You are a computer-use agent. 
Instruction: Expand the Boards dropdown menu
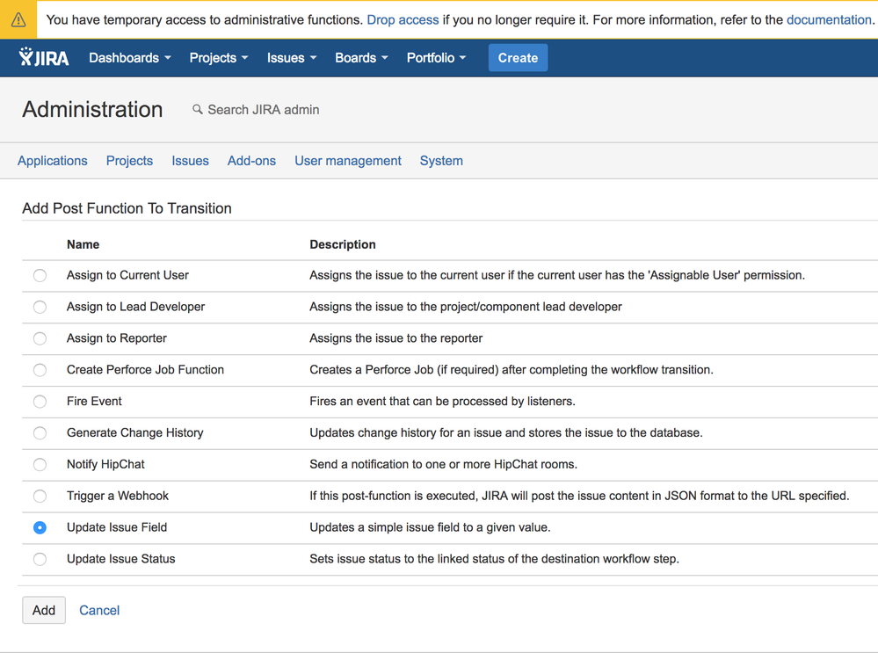(361, 58)
